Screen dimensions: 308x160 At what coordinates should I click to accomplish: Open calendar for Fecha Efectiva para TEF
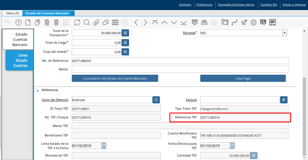tap(232, 146)
